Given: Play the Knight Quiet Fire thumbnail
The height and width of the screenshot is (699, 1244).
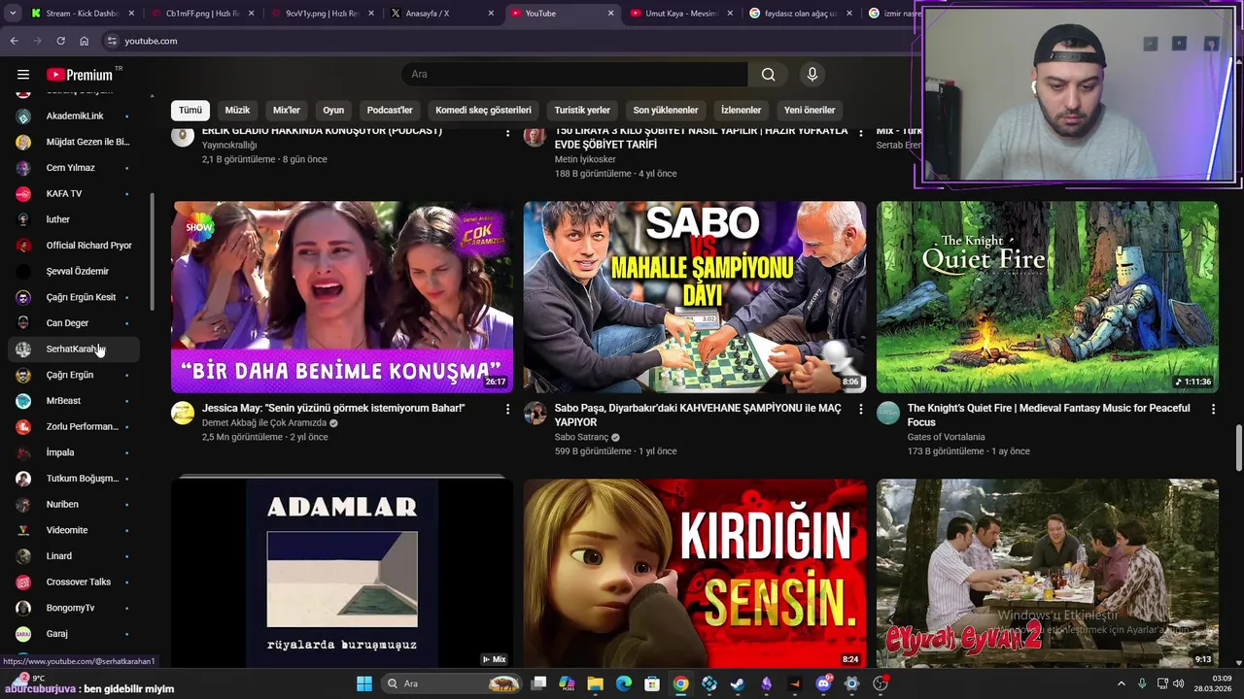Looking at the screenshot, I should click(1048, 297).
